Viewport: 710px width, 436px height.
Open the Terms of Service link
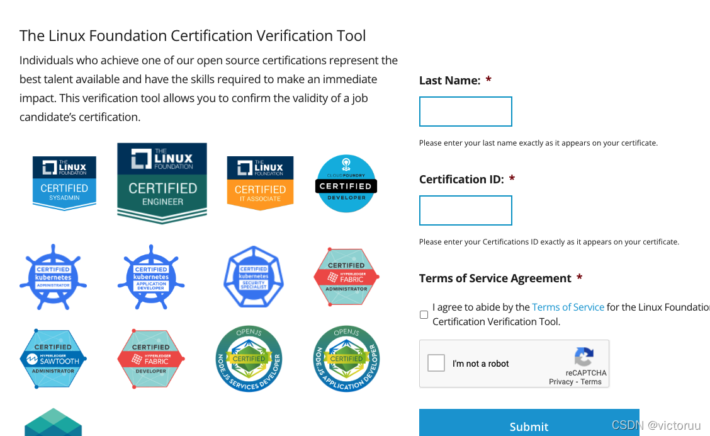[x=568, y=307]
